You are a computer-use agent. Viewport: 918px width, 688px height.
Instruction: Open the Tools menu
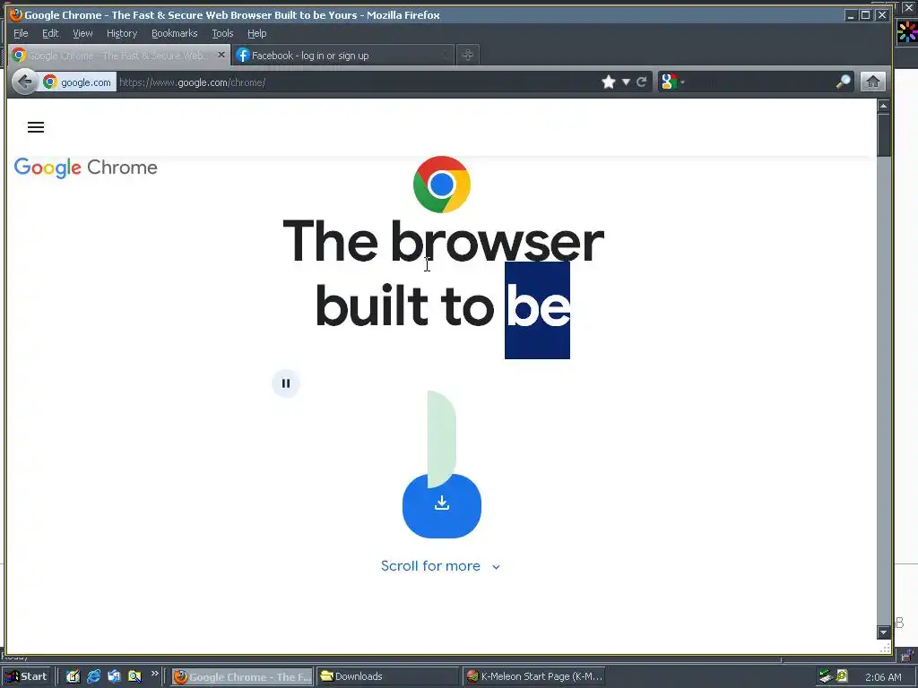(222, 33)
